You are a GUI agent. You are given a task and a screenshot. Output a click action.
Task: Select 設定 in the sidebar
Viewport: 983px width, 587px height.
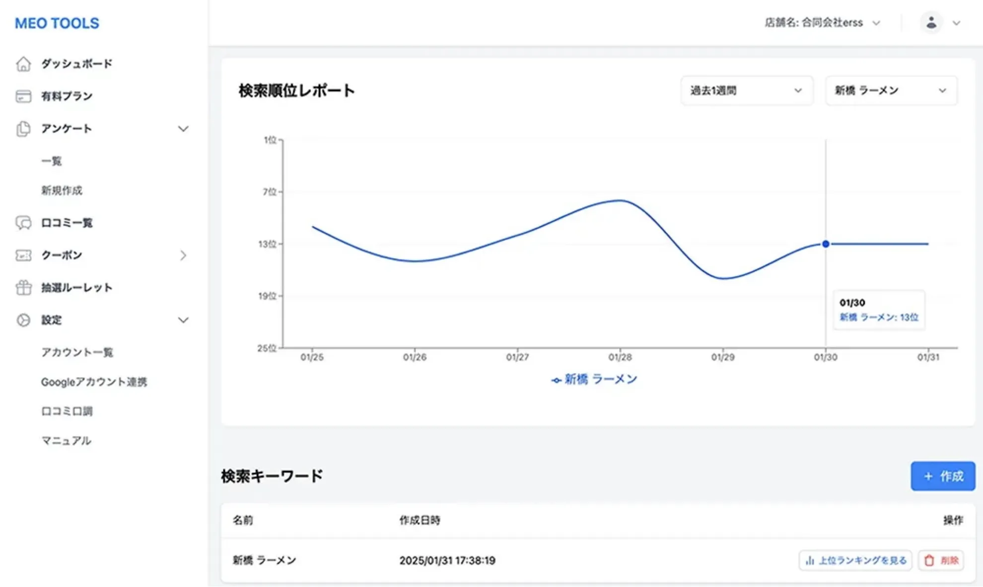[51, 320]
